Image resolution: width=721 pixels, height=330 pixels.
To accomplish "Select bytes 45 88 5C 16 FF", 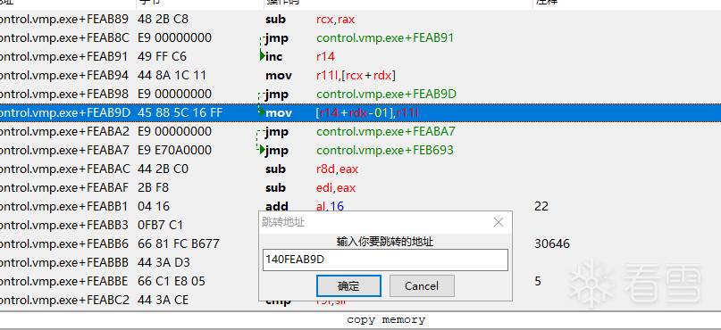I will pyautogui.click(x=180, y=112).
